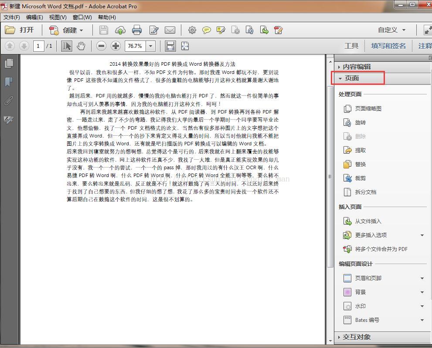
Task: Open the 文件(F) menu
Action: click(12, 17)
